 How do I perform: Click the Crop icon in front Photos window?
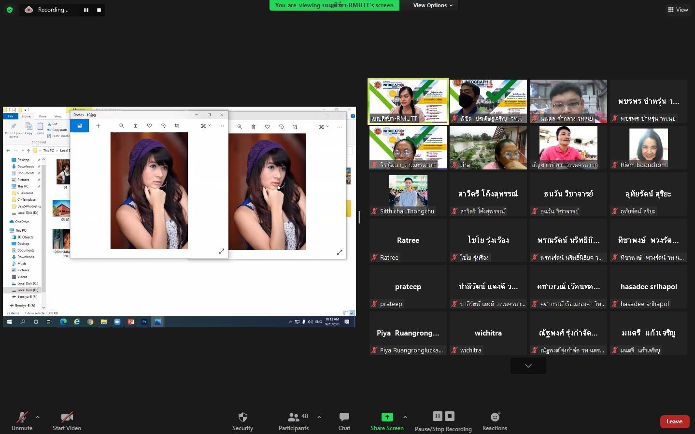tap(177, 126)
